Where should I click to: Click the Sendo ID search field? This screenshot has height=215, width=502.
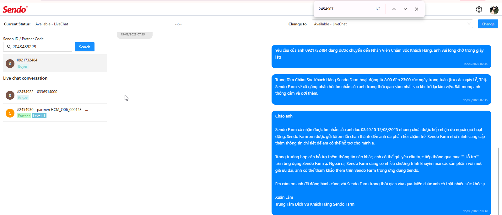[38, 47]
